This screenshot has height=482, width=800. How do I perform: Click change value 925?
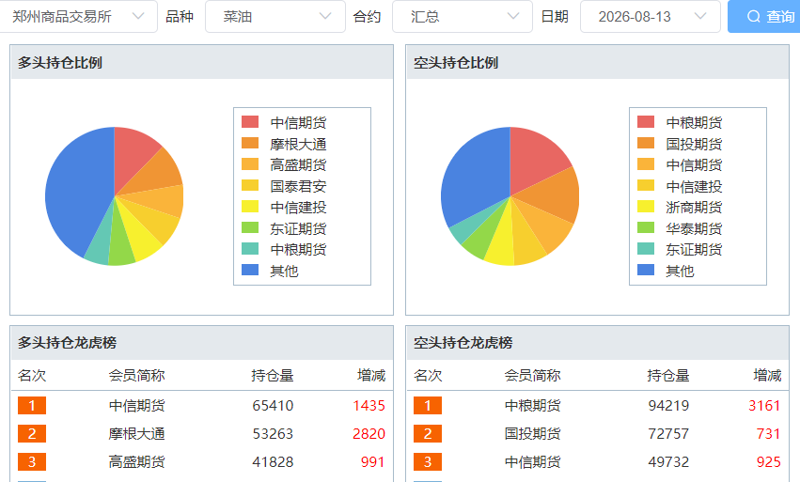click(x=769, y=462)
